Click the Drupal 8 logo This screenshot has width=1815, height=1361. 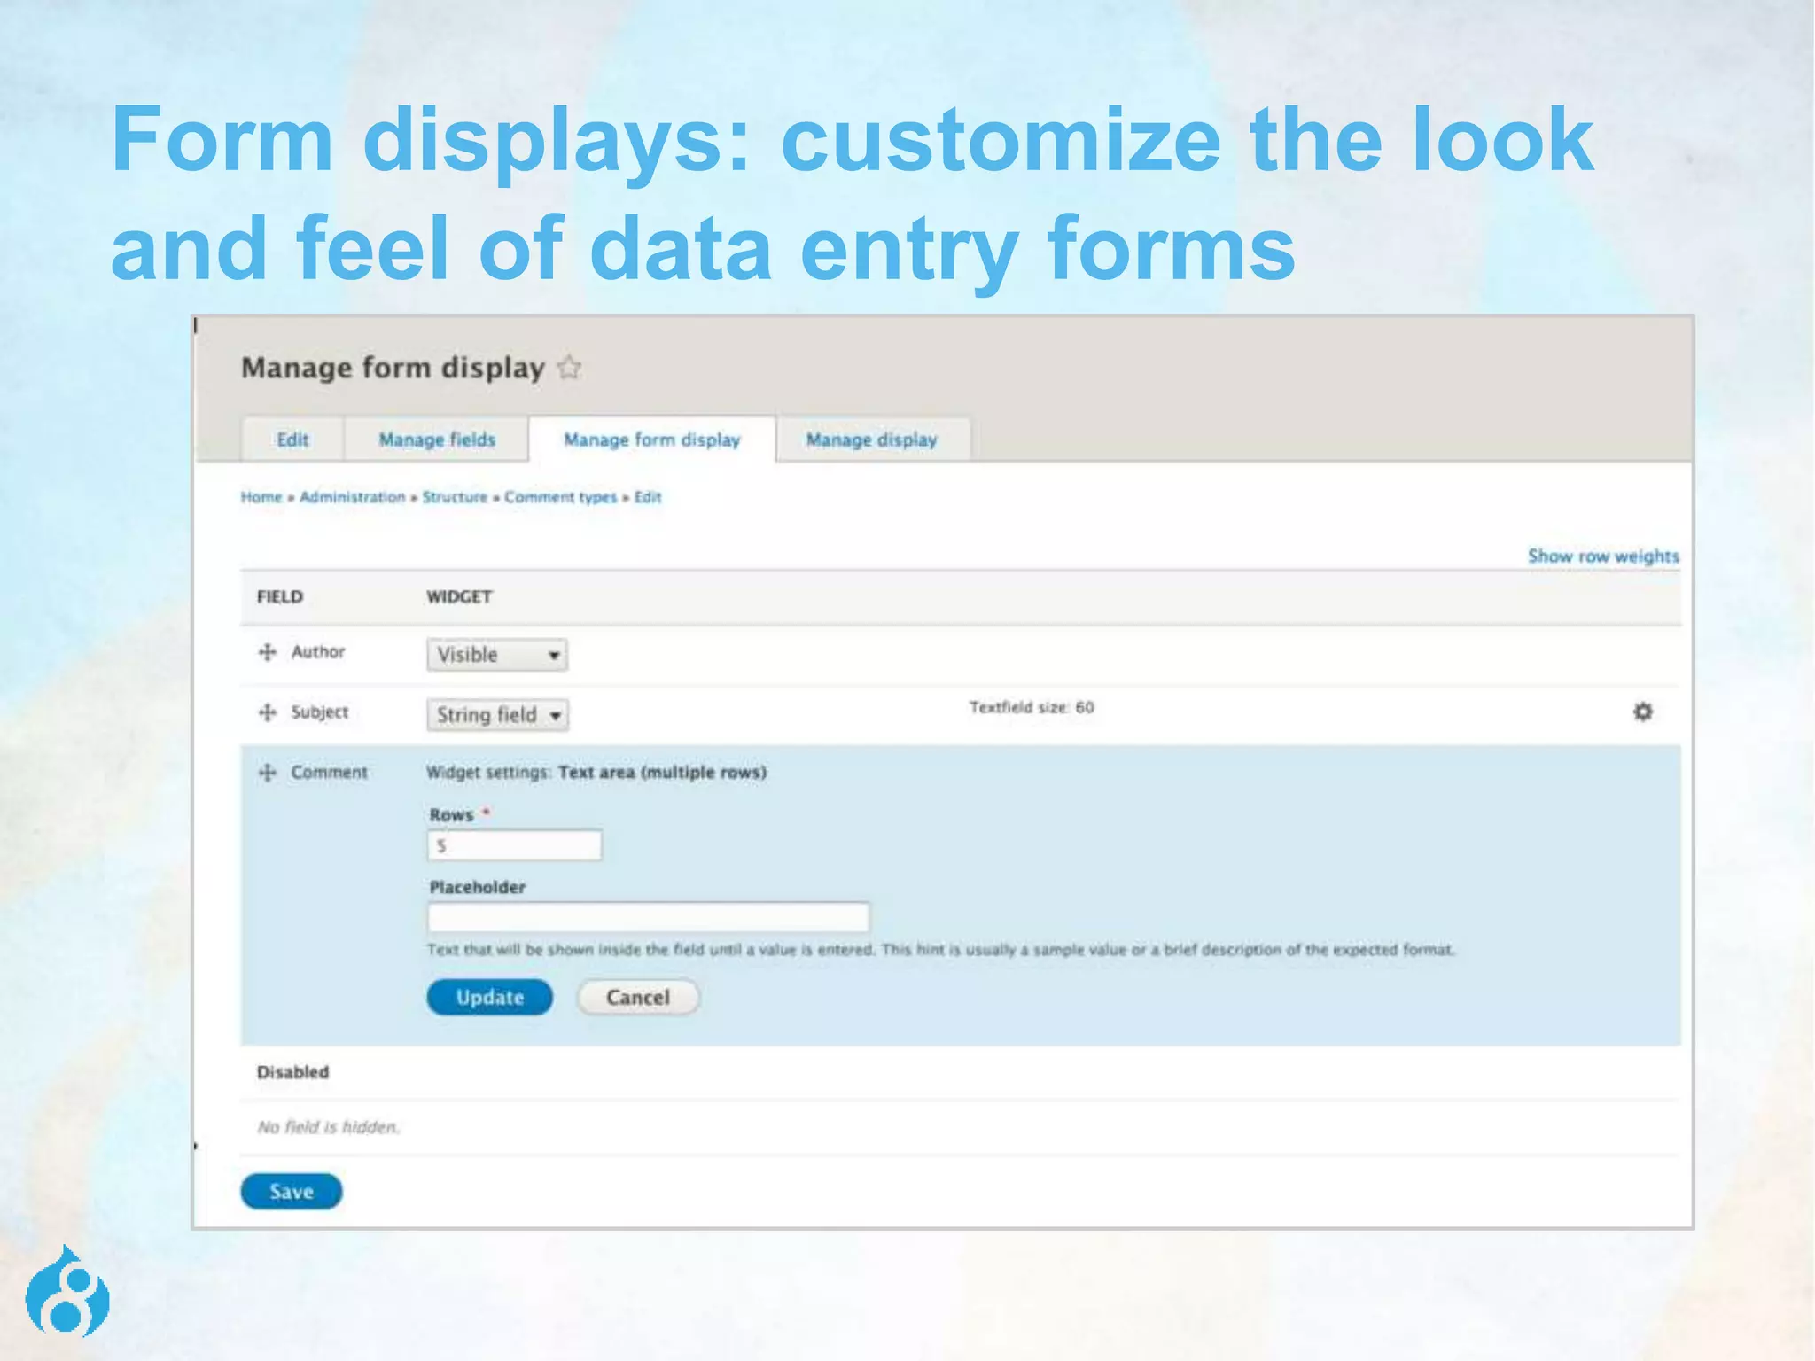(x=67, y=1290)
